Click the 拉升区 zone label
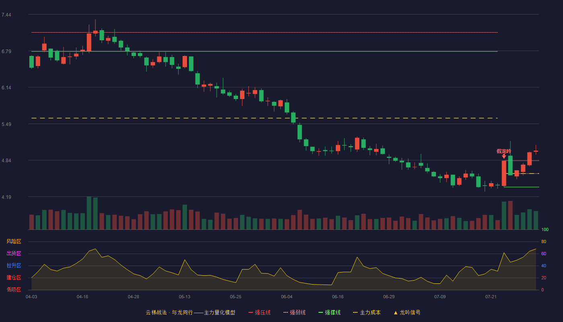 pyautogui.click(x=14, y=266)
